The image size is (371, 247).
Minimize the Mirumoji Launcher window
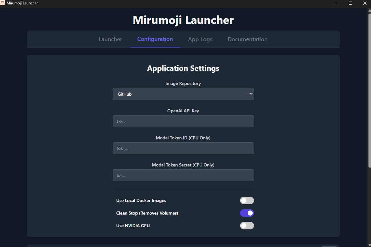[x=336, y=3]
